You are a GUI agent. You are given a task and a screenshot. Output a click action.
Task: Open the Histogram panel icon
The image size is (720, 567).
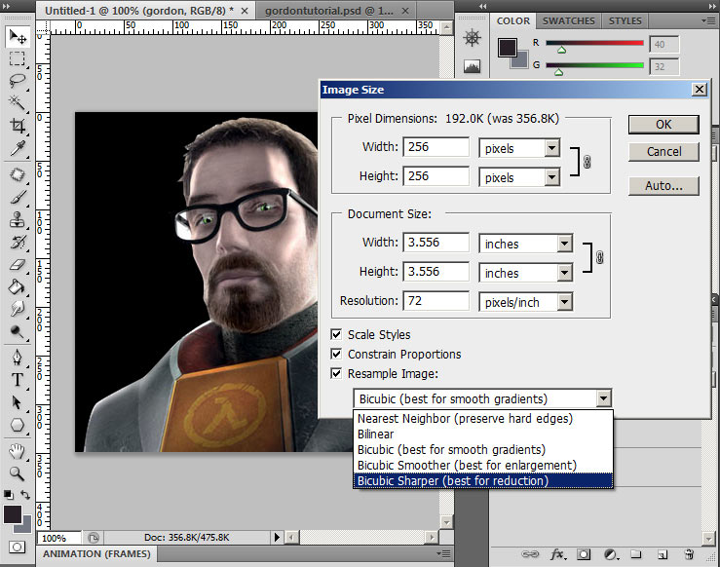(x=472, y=66)
